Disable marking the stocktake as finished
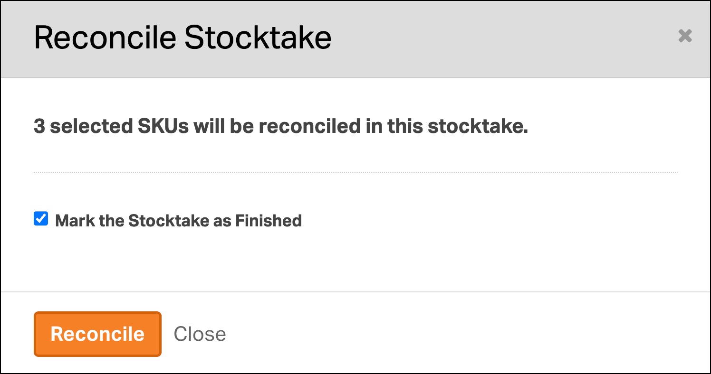The image size is (711, 374). (41, 219)
